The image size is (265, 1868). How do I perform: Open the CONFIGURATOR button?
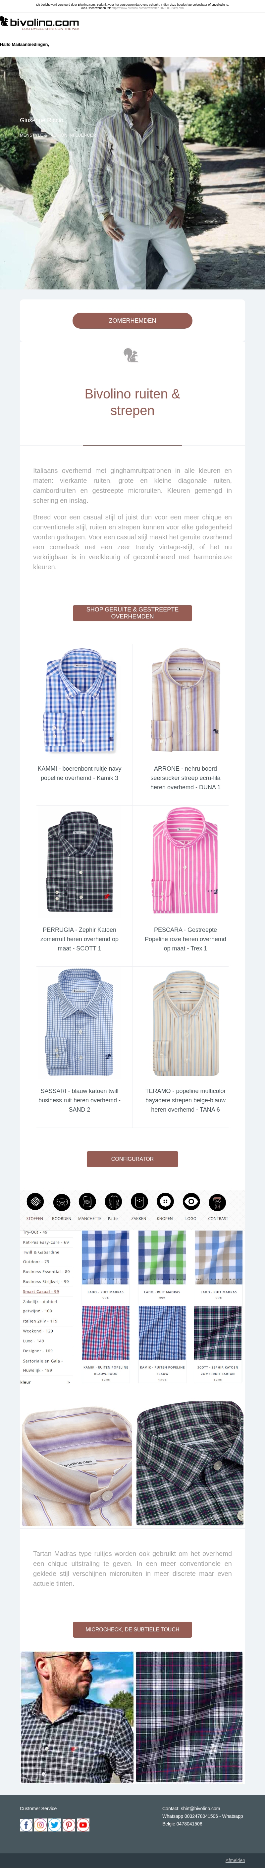click(x=132, y=1159)
